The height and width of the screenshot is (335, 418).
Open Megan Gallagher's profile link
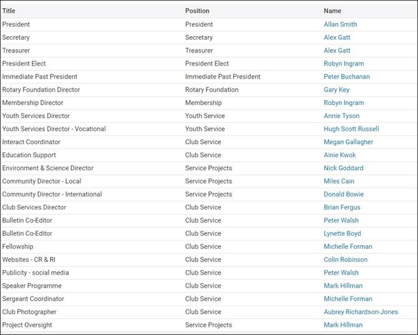[348, 142]
